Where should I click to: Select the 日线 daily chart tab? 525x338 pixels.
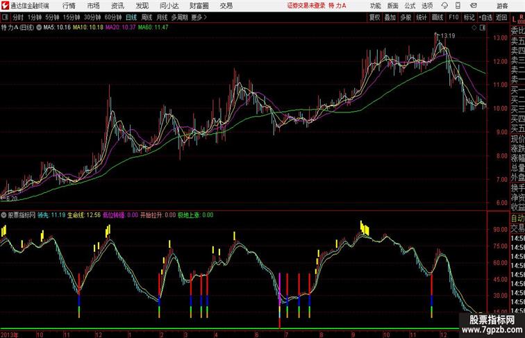(x=131, y=17)
